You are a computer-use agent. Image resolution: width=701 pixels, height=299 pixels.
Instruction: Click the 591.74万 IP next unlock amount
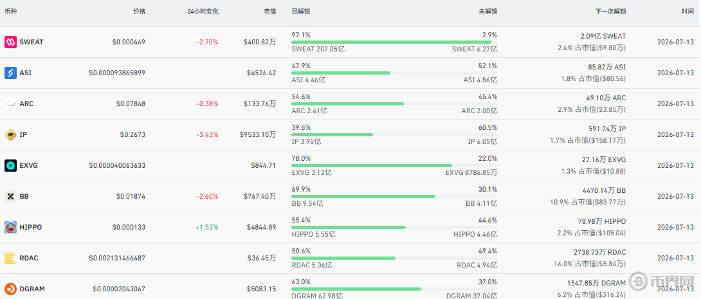(607, 129)
